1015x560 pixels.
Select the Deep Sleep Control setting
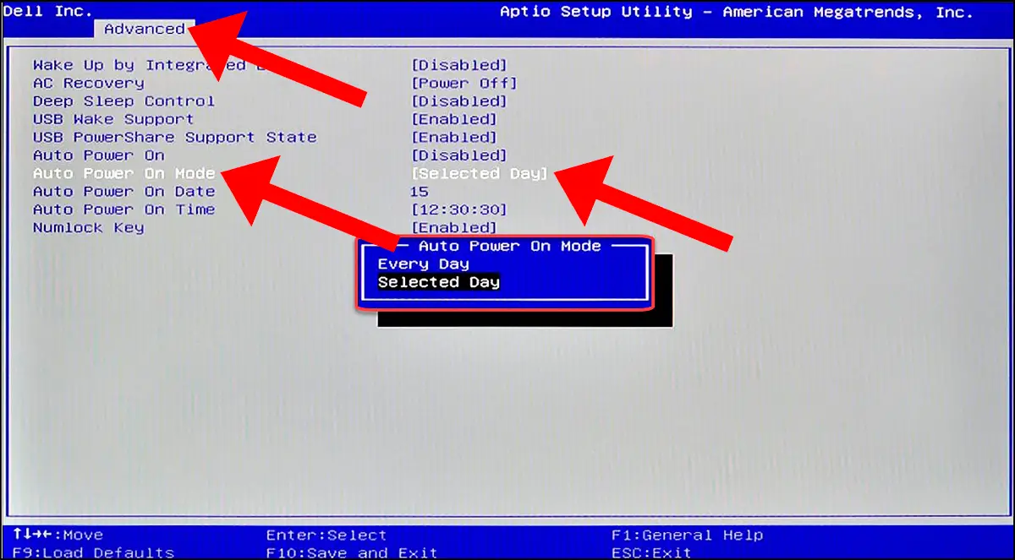pyautogui.click(x=123, y=101)
